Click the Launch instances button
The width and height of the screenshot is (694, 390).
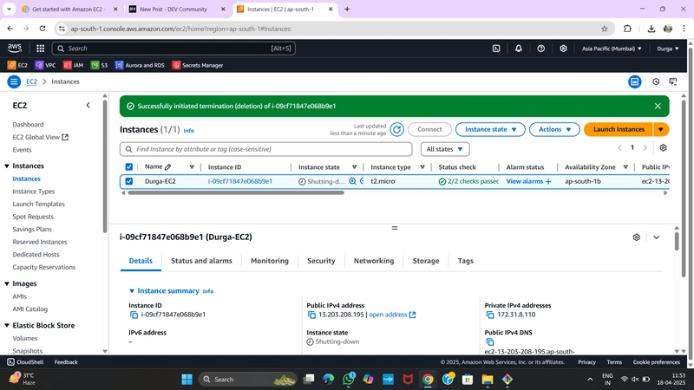tap(619, 129)
